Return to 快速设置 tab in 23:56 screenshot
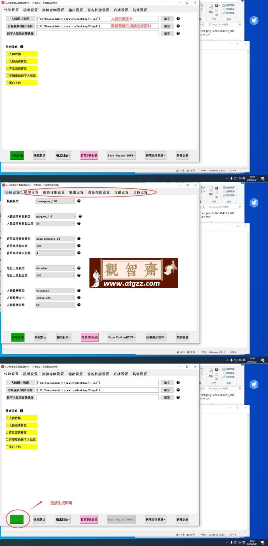Viewport: 268px width, 546px height. coord(12,193)
